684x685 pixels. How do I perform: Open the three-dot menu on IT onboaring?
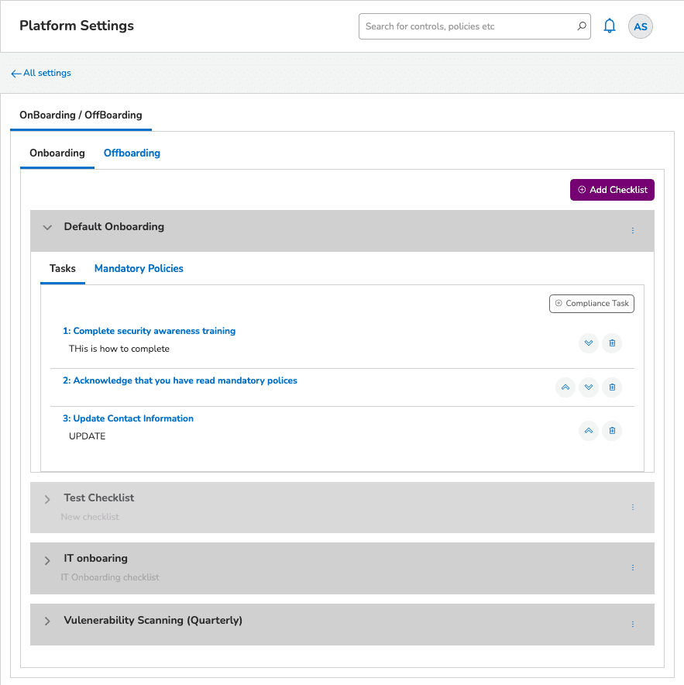(x=633, y=567)
